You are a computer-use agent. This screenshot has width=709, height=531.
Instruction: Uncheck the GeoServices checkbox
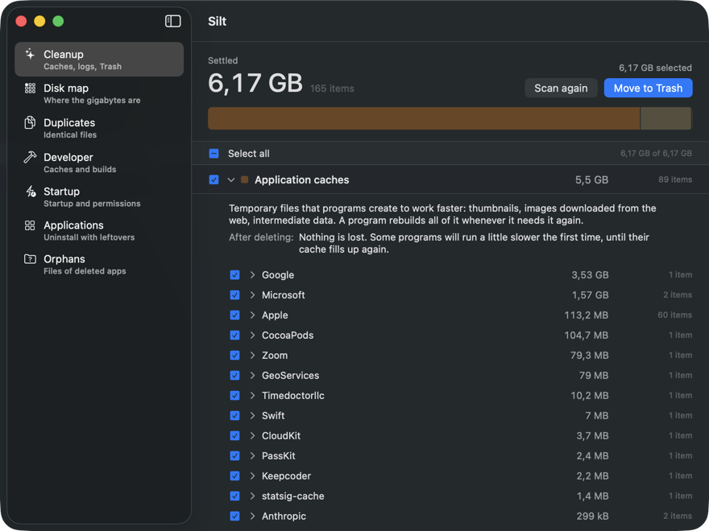click(234, 375)
